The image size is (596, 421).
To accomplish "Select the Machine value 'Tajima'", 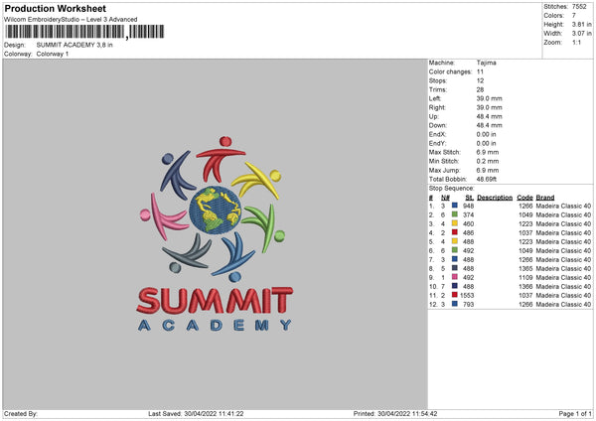I will (x=486, y=63).
